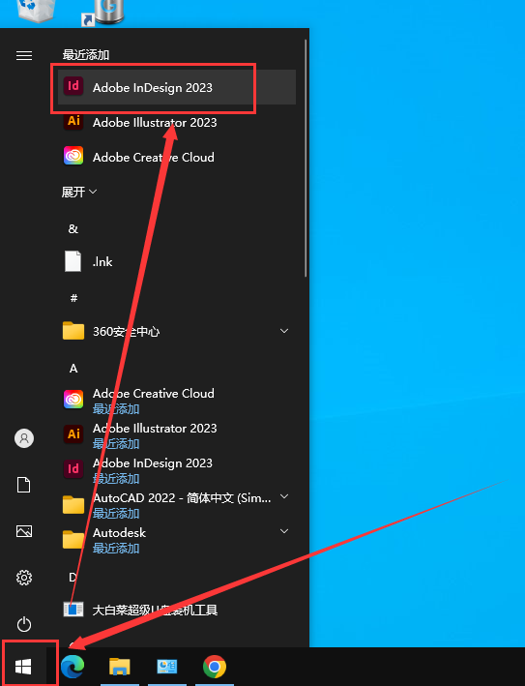Open the Control Panel taskbar icon

pos(167,667)
